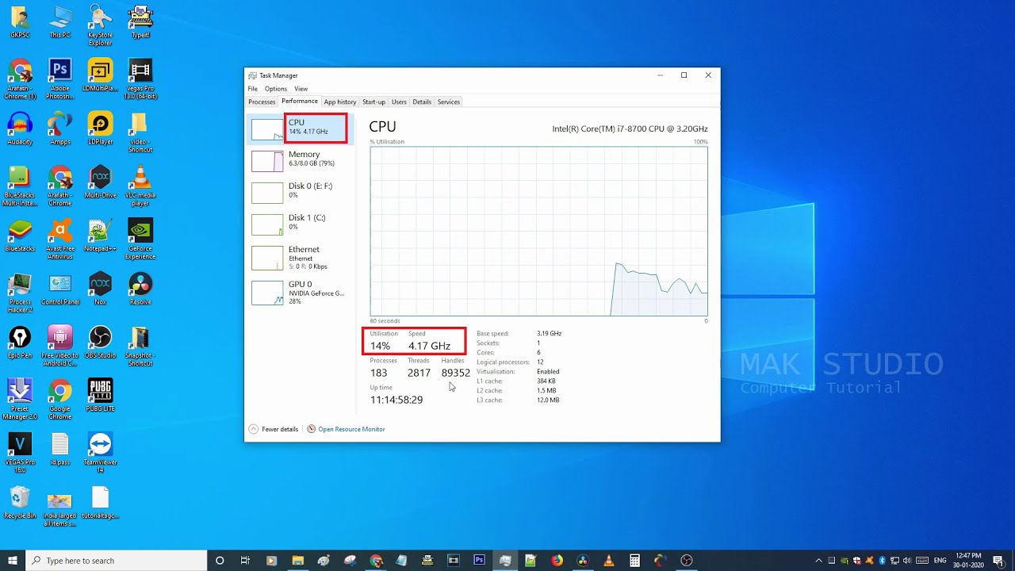Open Epic Pen desktop icon
This screenshot has width=1015, height=571.
(20, 342)
